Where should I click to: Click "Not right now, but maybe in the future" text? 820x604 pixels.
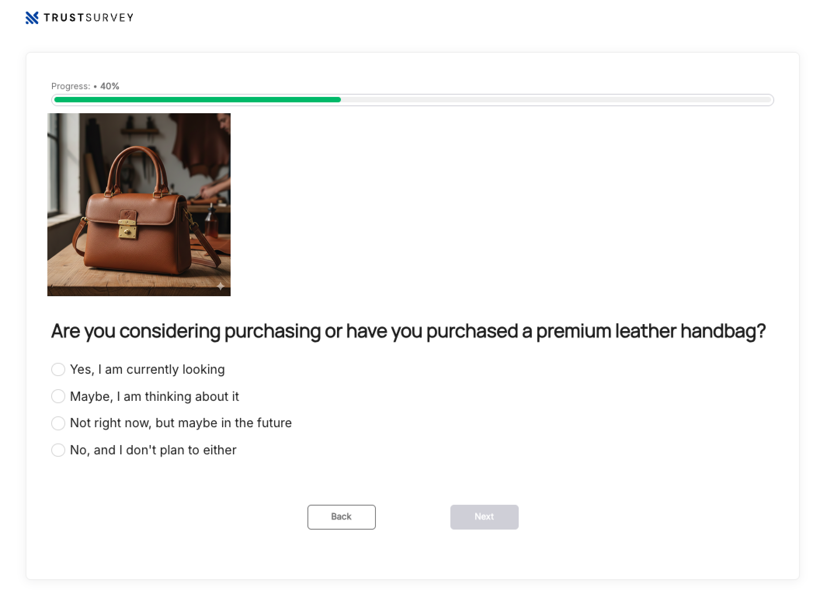pos(181,423)
